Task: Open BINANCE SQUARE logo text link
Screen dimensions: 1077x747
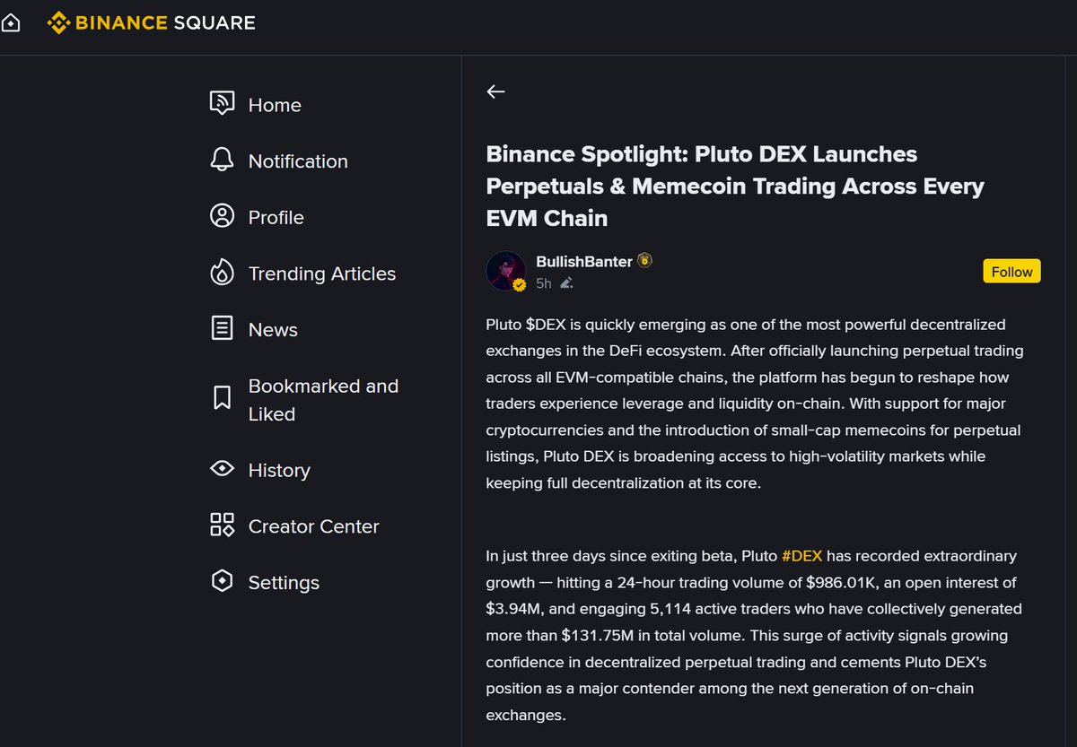Action: tap(165, 22)
